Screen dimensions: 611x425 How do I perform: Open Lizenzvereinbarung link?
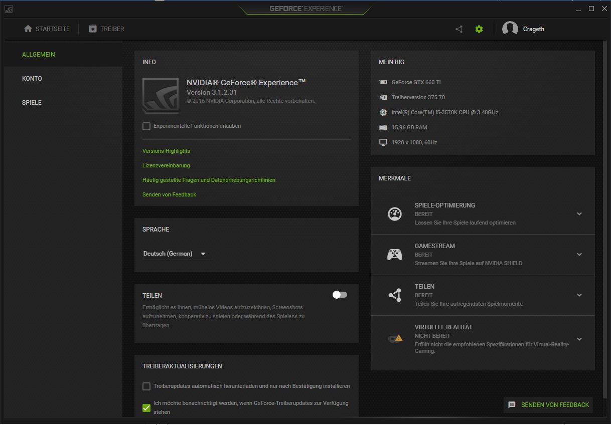166,165
